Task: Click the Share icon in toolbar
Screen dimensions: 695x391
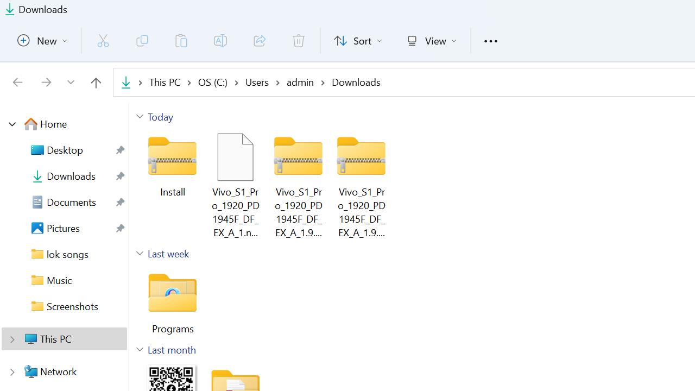Action: coord(260,41)
